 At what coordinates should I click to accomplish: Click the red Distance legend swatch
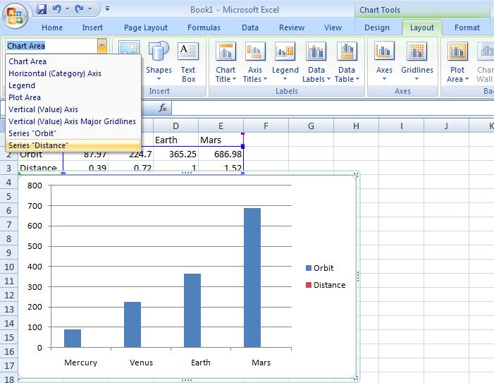pyautogui.click(x=308, y=285)
